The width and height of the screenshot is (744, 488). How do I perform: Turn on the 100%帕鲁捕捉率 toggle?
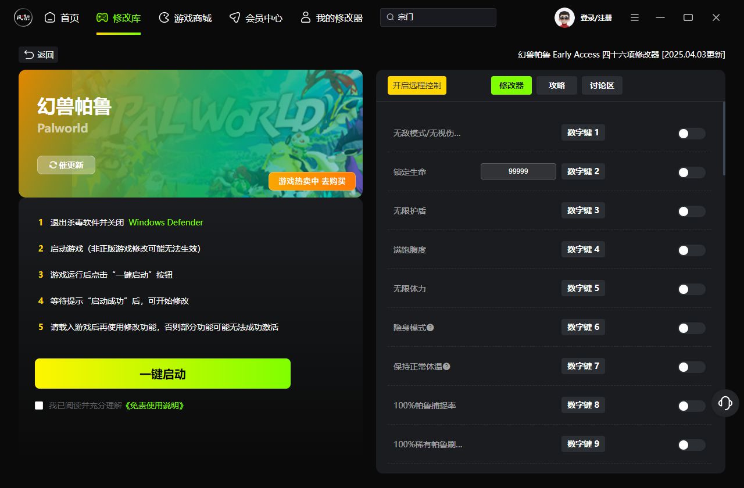[x=691, y=406]
